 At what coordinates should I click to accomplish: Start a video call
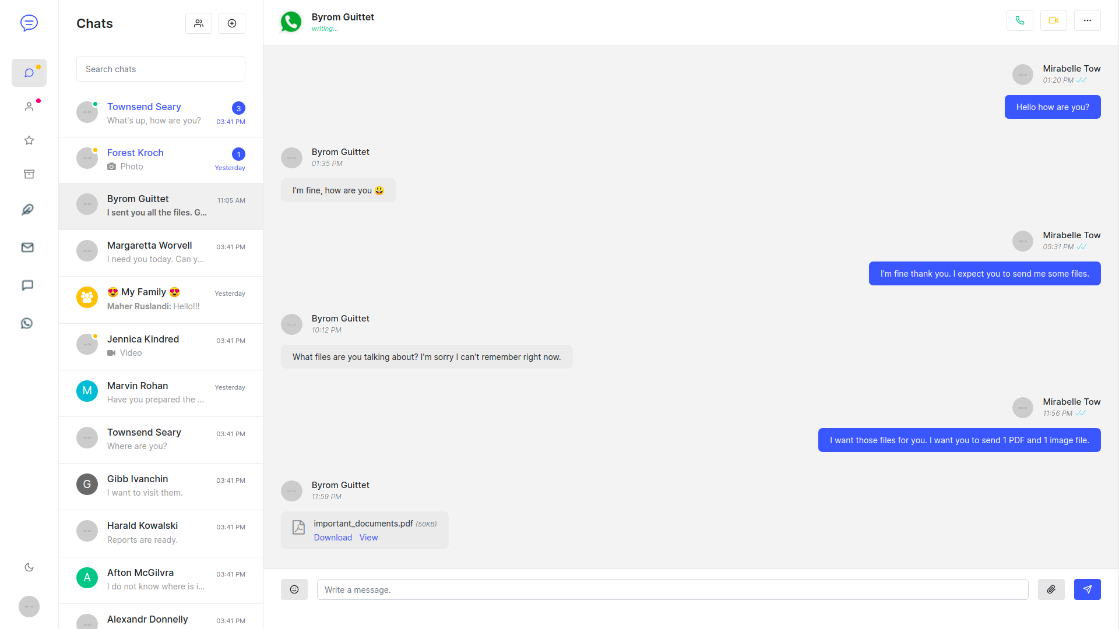point(1053,20)
